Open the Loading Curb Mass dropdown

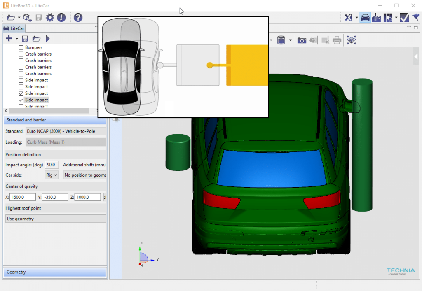(x=66, y=142)
